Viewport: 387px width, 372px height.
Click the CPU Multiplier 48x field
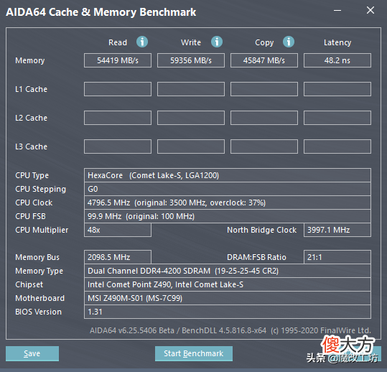point(118,230)
